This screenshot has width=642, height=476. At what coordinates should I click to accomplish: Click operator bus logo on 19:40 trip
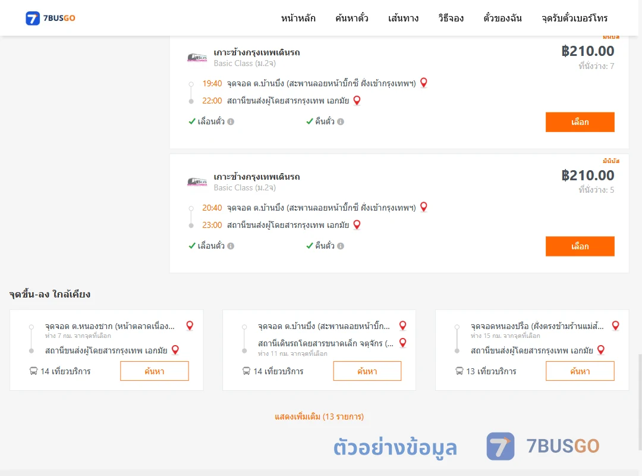click(197, 57)
